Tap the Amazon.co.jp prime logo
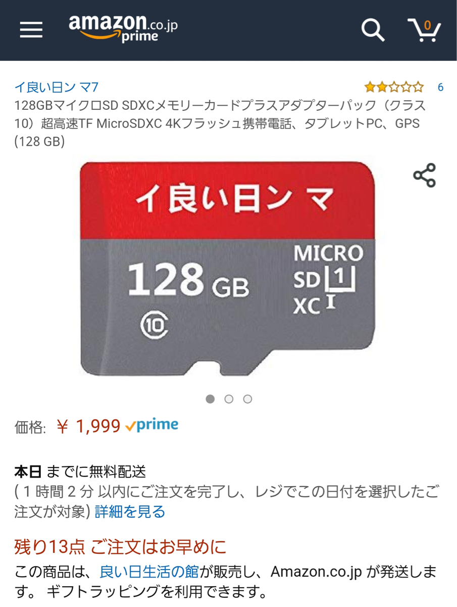The width and height of the screenshot is (457, 607). tap(123, 28)
